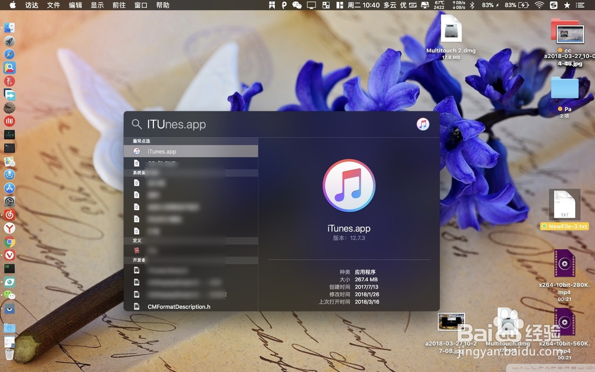Open Sogou input method menu bar icon
Viewport: 595px width, 372px height.
(x=553, y=5)
